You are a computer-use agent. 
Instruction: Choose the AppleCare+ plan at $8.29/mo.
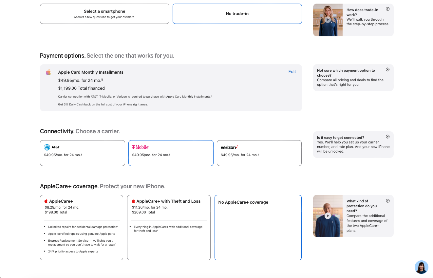(x=82, y=228)
